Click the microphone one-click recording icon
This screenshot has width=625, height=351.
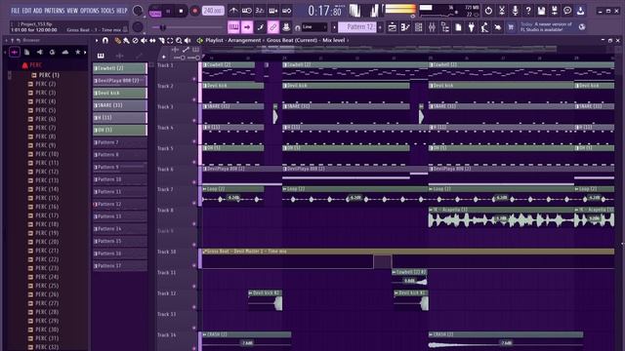coord(515,11)
